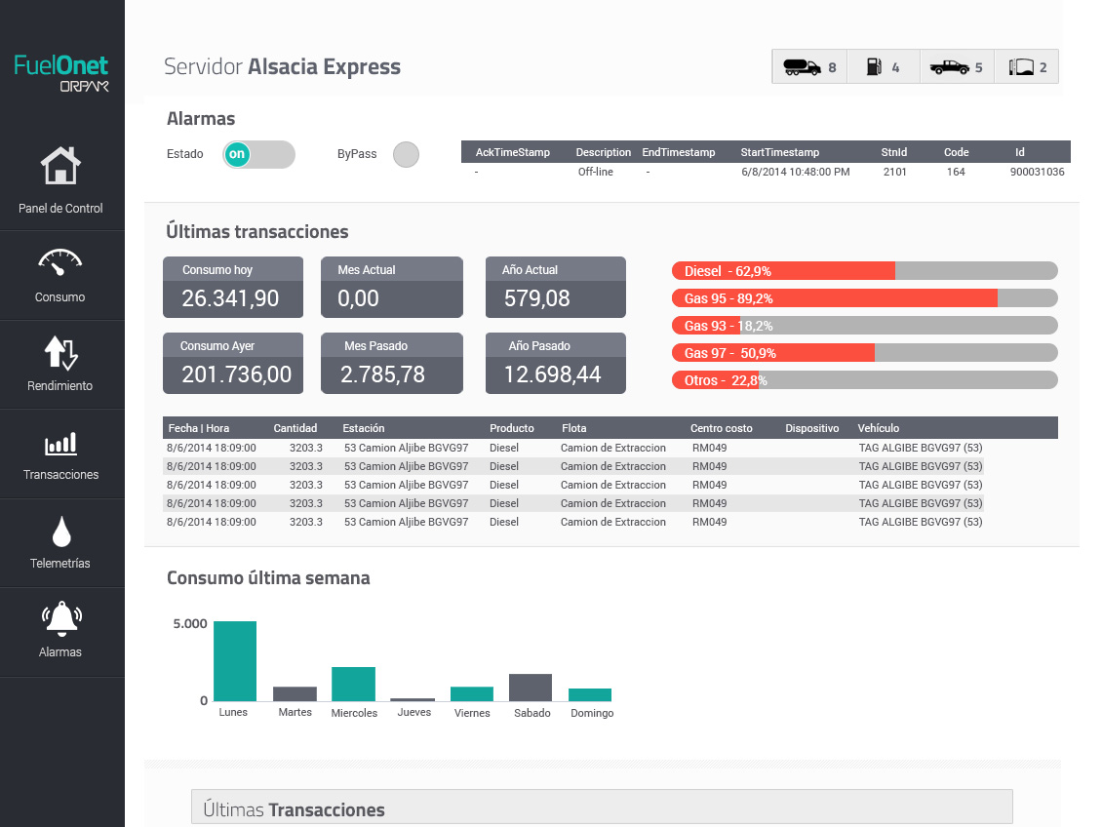
Task: Click the Diesel 62,9% progress bar
Action: [x=864, y=271]
